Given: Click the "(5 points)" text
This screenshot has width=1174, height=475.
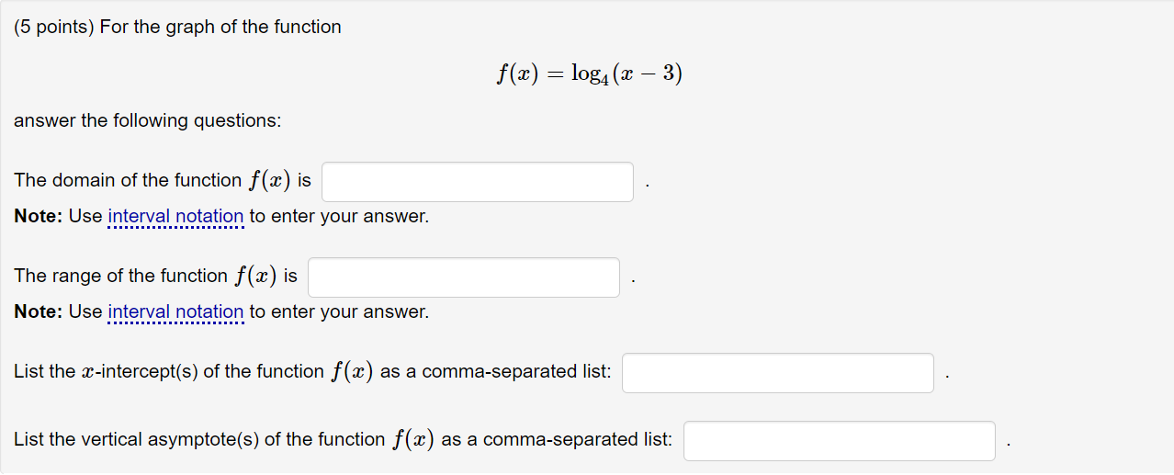Looking at the screenshot, I should point(53,28).
